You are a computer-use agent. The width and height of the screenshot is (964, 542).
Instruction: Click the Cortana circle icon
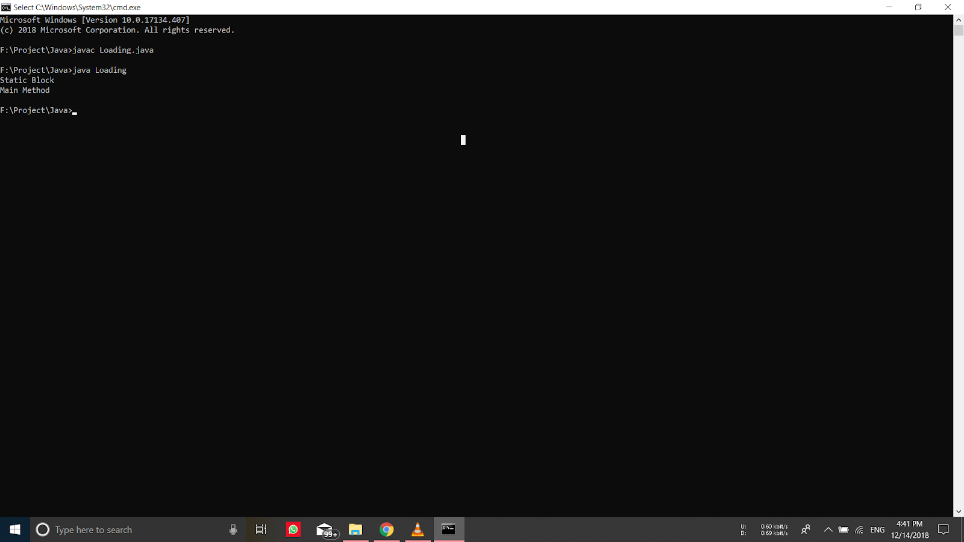(x=43, y=529)
